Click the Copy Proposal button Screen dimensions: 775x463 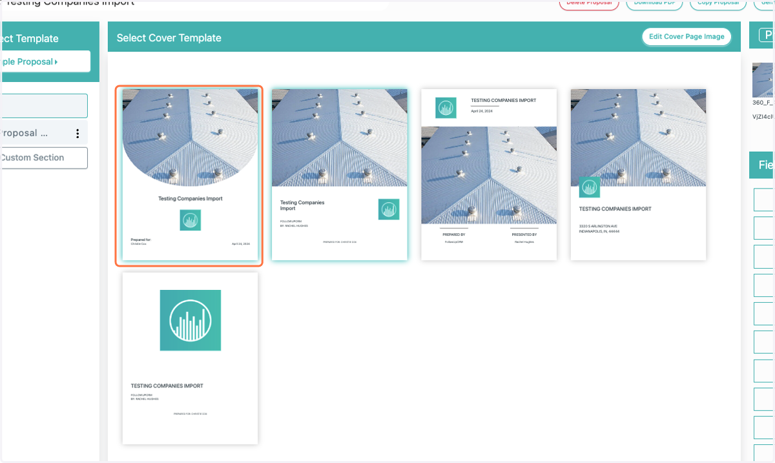tap(718, 3)
